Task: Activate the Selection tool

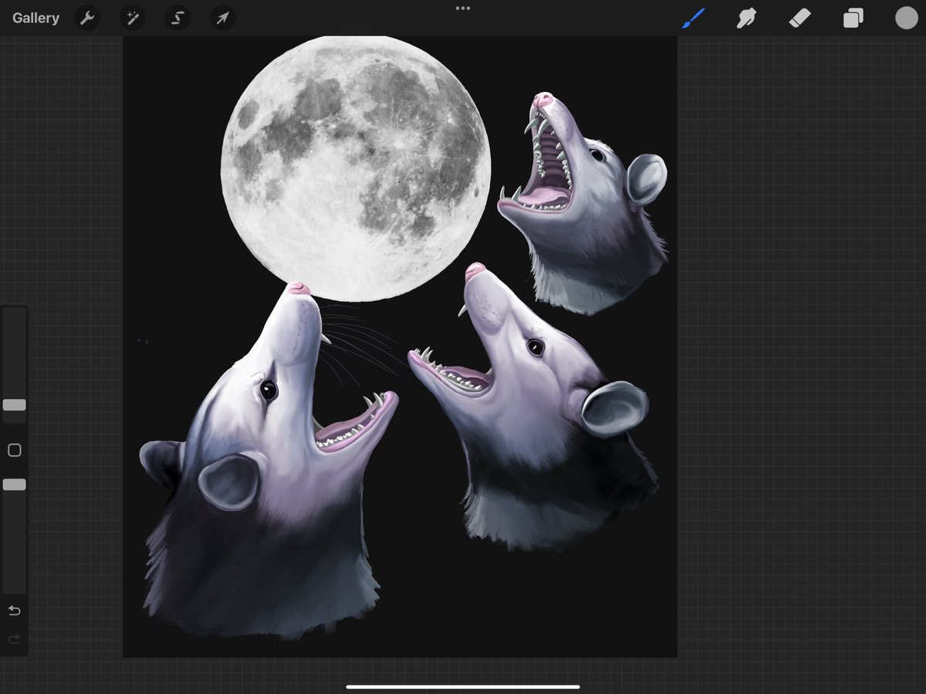Action: [177, 18]
